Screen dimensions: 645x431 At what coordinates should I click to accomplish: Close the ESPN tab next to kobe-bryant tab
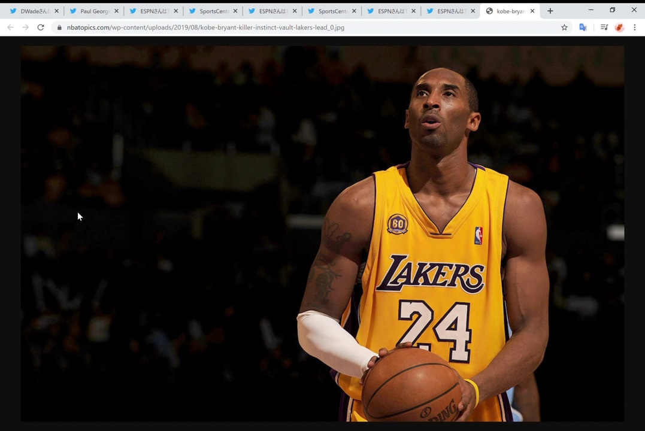click(x=473, y=11)
